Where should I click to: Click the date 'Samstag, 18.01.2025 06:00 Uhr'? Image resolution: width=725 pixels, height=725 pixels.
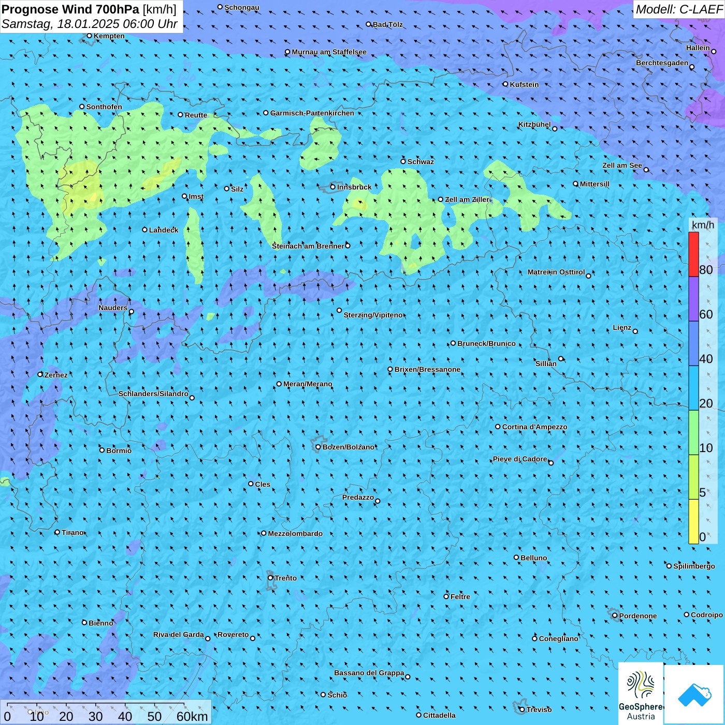[x=90, y=24]
